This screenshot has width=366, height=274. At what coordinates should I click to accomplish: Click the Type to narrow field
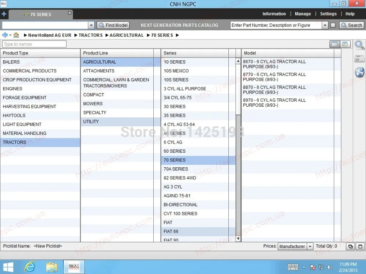(x=34, y=44)
